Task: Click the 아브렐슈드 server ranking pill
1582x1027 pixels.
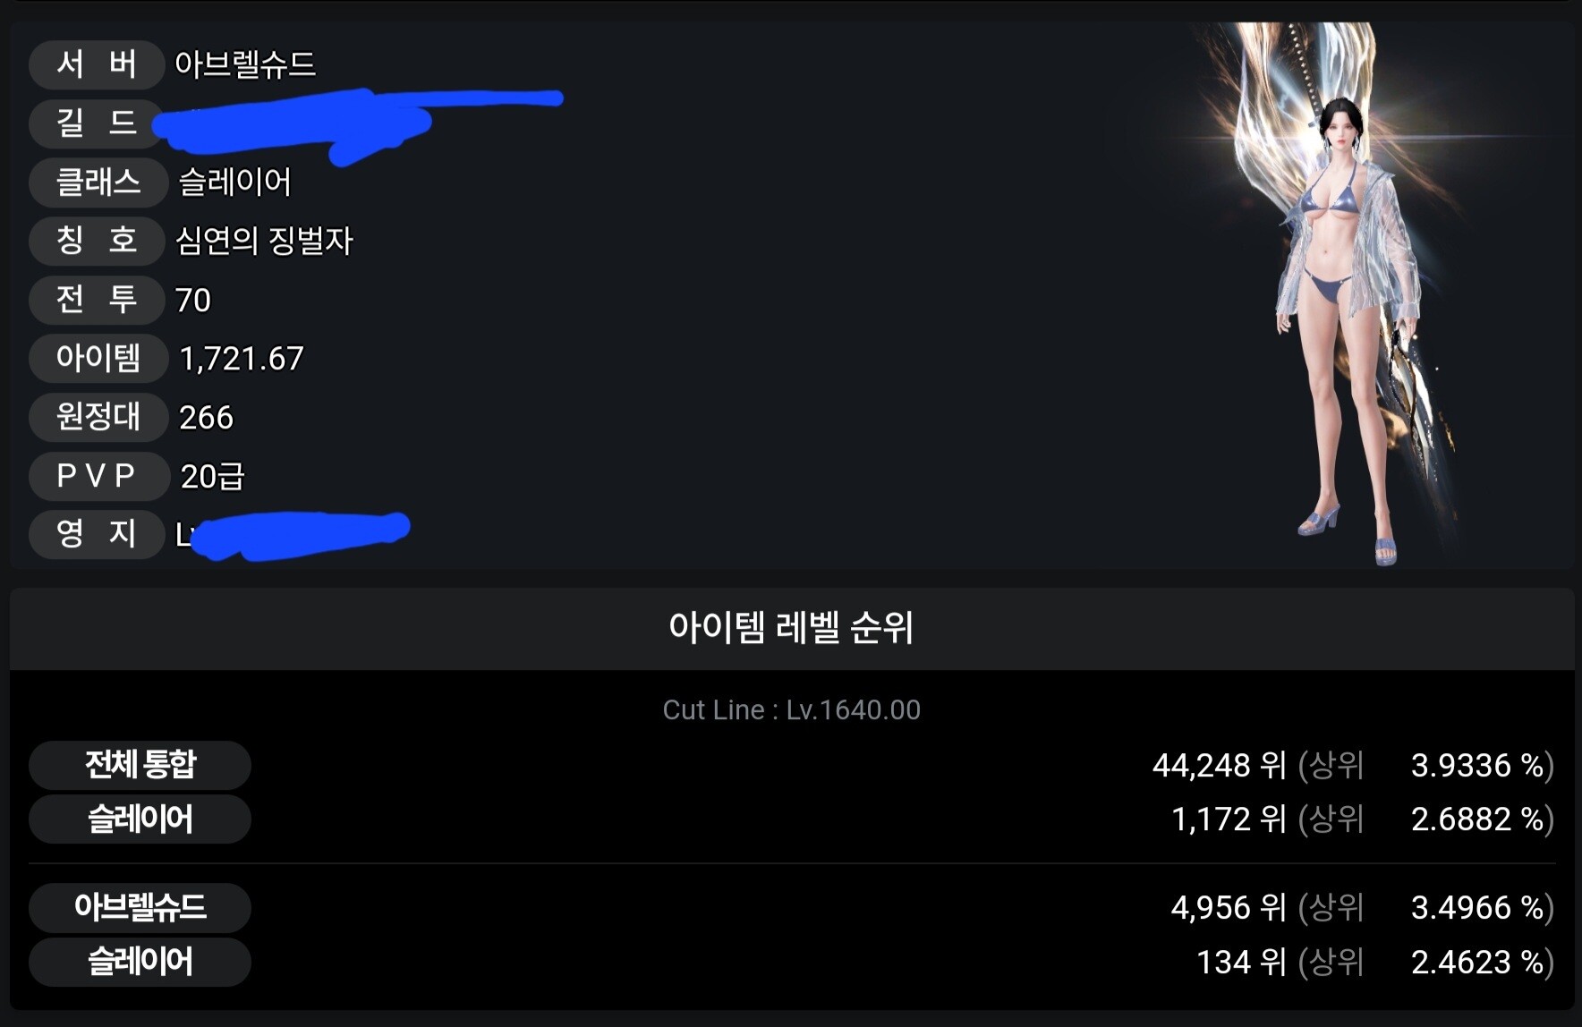Action: [140, 907]
